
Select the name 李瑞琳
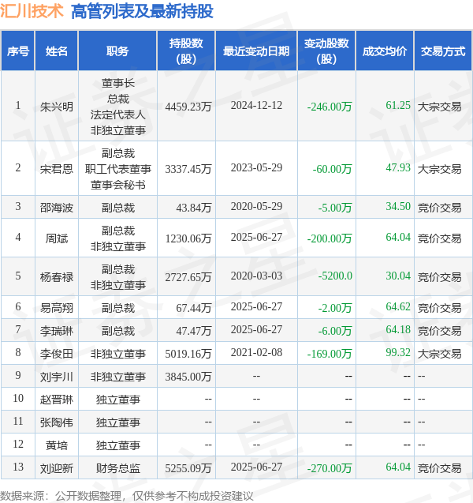(x=56, y=331)
